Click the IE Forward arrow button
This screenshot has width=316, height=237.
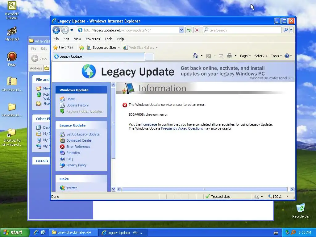coord(65,30)
